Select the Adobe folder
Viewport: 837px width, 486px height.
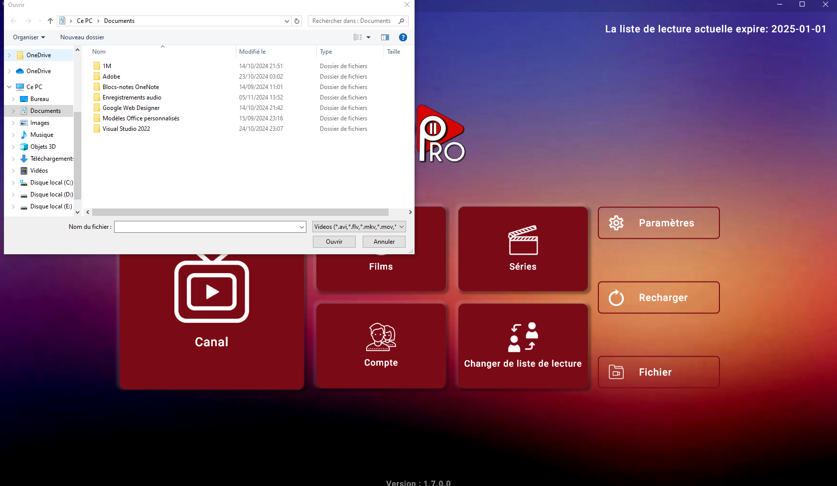112,76
